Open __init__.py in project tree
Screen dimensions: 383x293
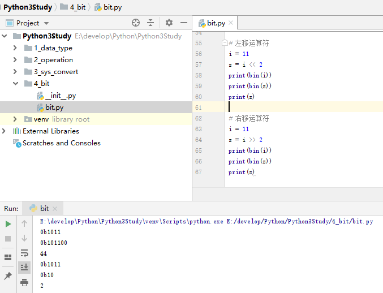click(60, 96)
